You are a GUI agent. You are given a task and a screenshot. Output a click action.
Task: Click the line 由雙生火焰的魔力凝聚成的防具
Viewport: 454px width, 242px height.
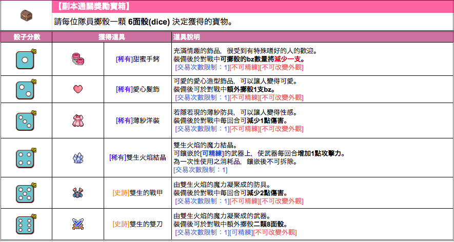(x=222, y=185)
